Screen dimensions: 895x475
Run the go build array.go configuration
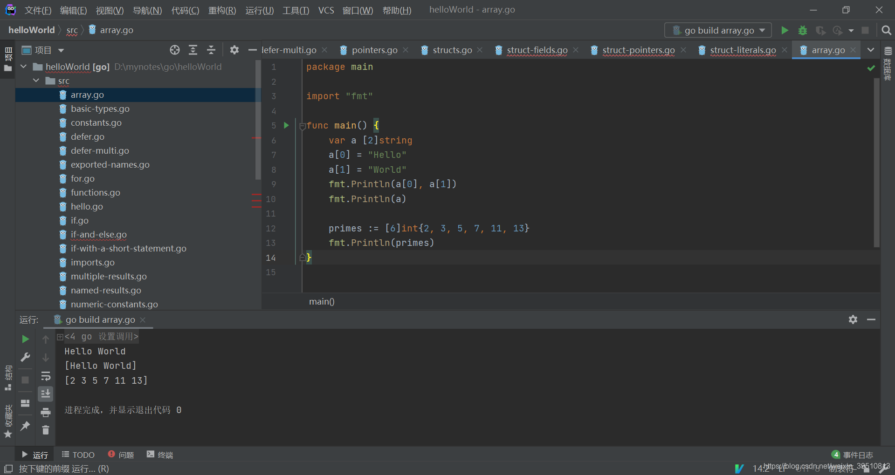(785, 30)
